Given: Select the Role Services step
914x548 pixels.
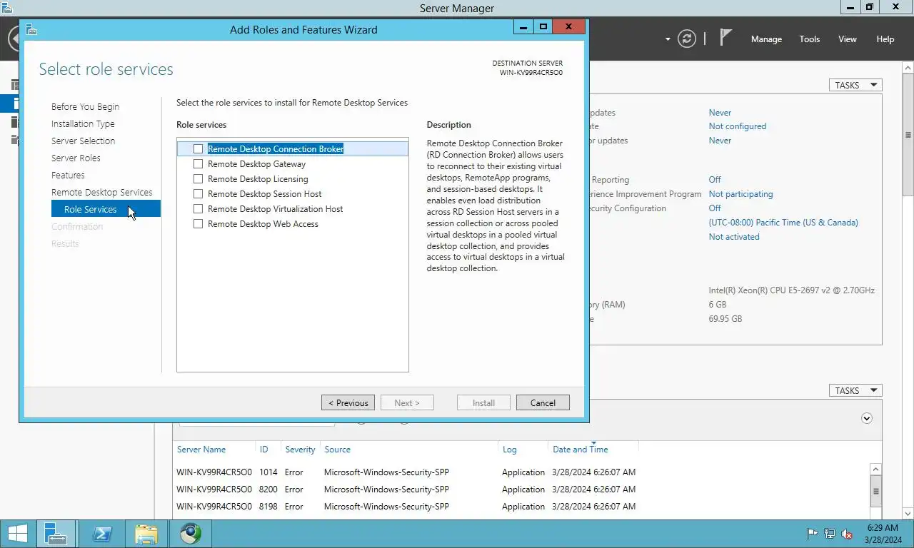Looking at the screenshot, I should point(106,209).
